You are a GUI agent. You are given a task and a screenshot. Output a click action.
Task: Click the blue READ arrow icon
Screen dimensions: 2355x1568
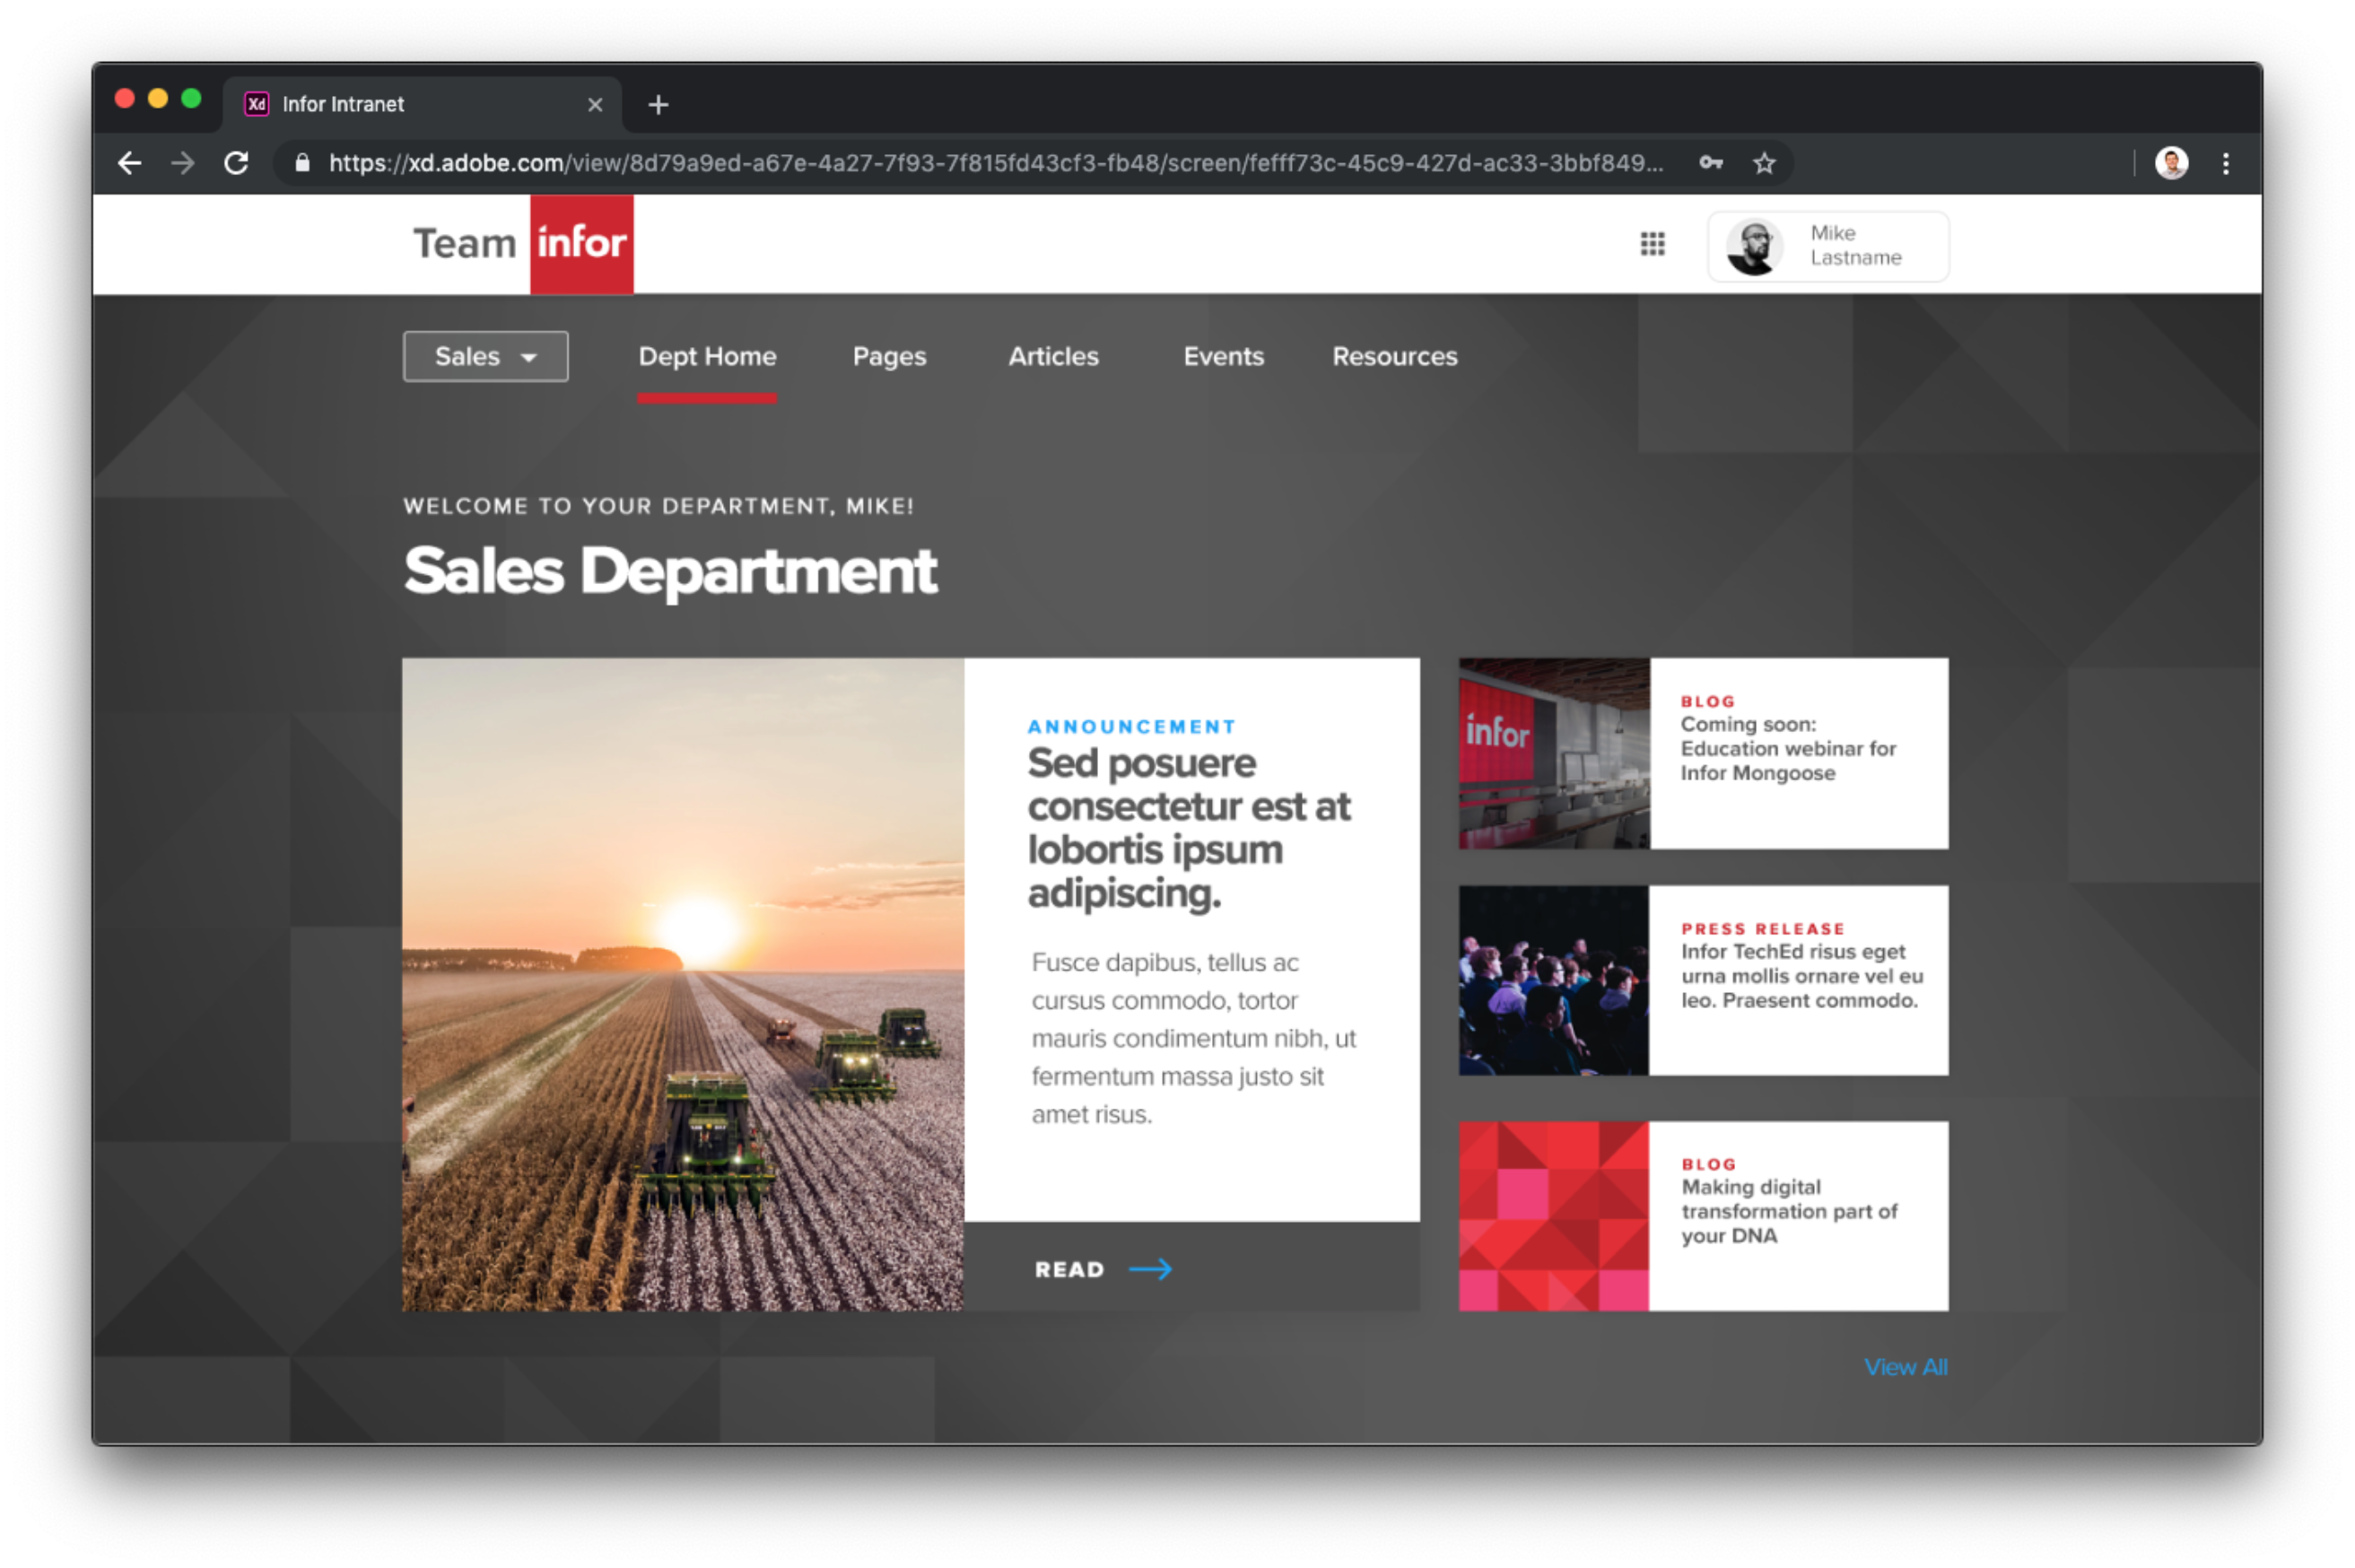pyautogui.click(x=1150, y=1269)
